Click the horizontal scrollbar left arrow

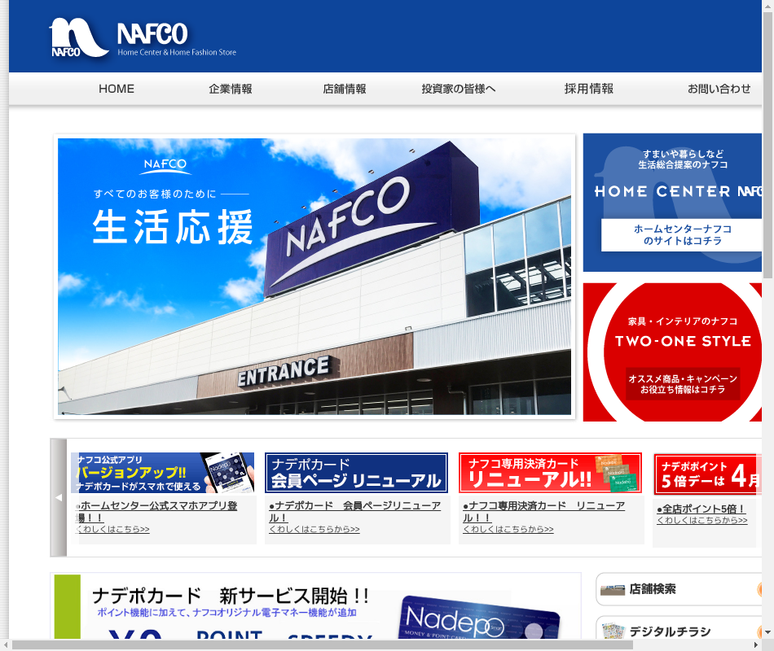tap(6, 645)
